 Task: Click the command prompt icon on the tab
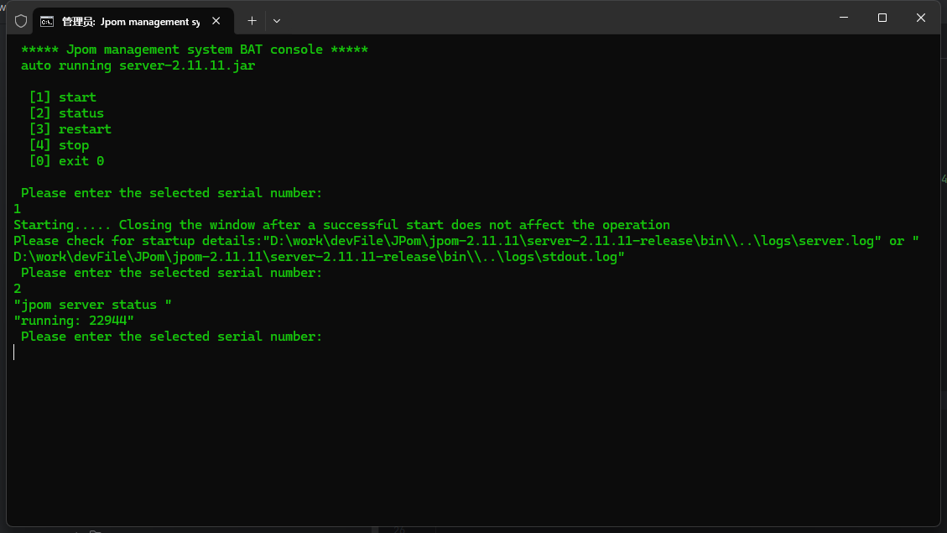point(47,21)
